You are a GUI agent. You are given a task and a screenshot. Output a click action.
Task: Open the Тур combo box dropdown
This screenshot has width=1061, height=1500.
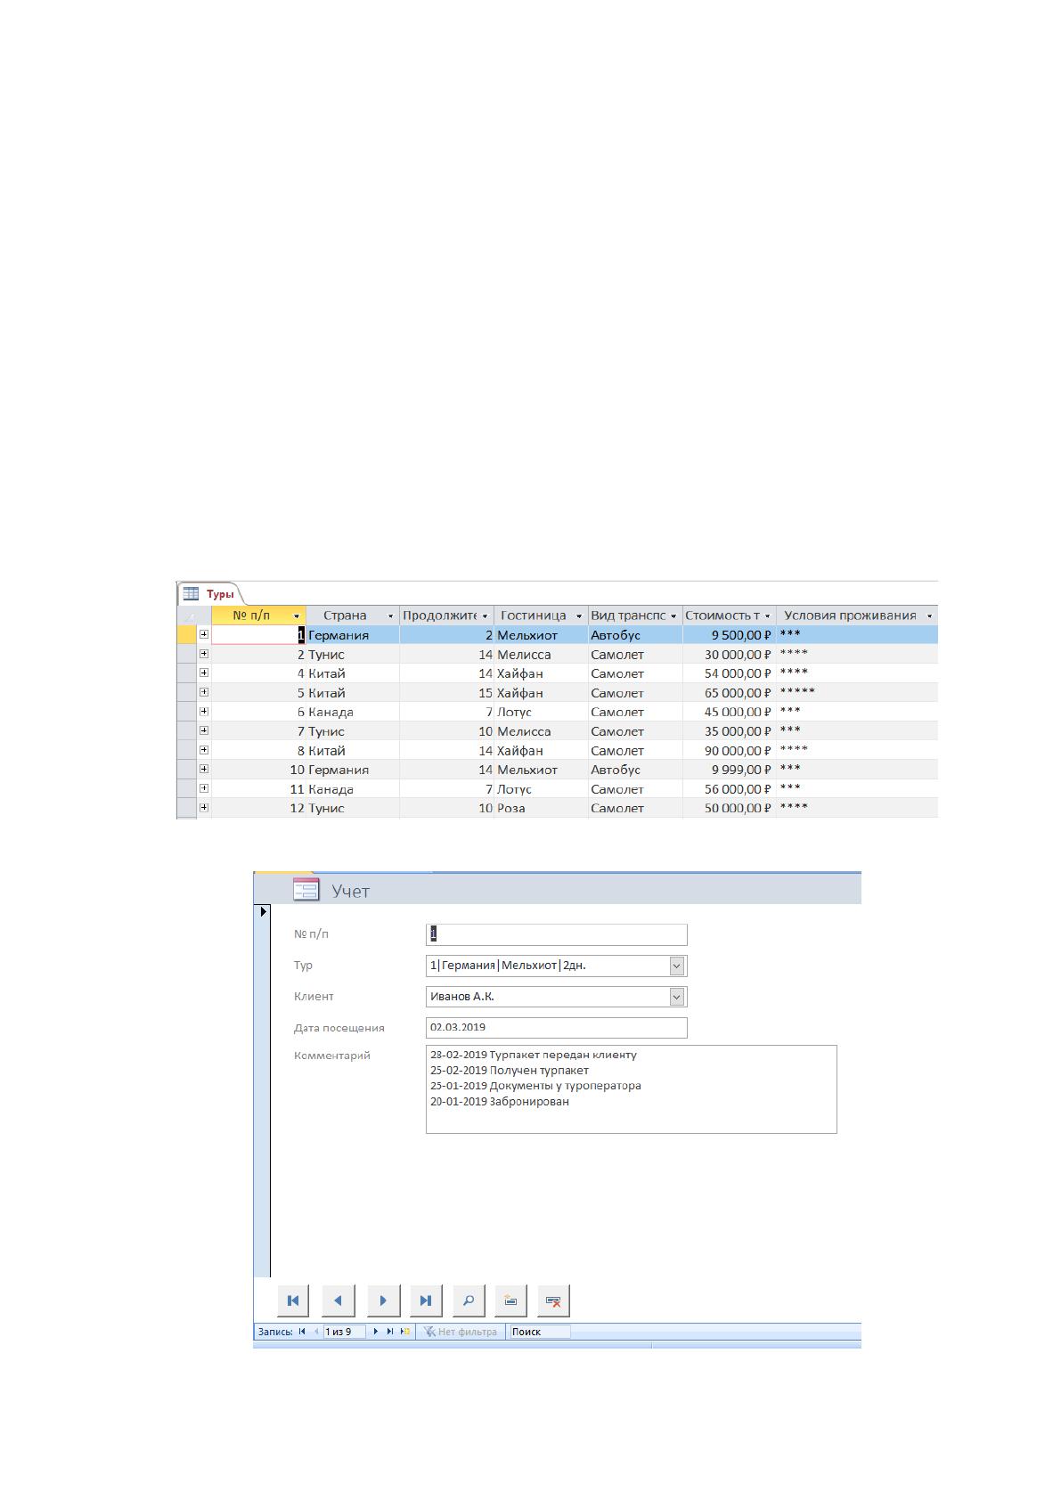click(x=677, y=966)
